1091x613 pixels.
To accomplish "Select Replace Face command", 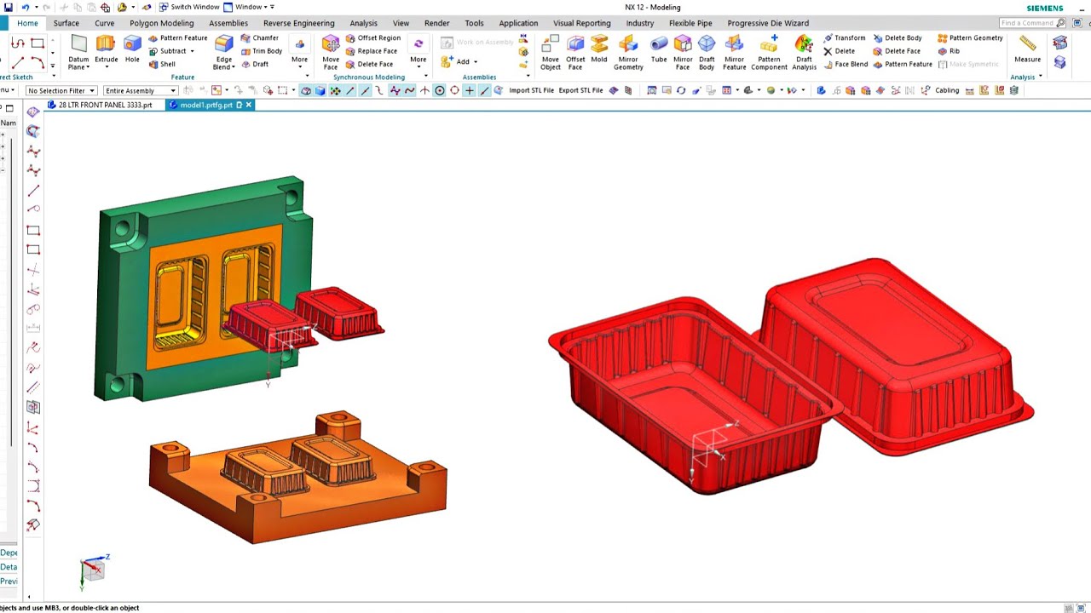I will 371,51.
